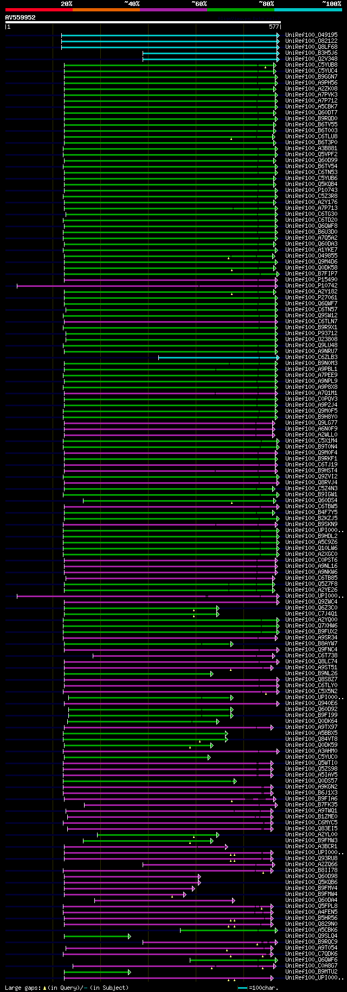Click the orange ~40% identity legend segment
Image resolution: width=347 pixels, height=992 pixels.
click(x=106, y=10)
